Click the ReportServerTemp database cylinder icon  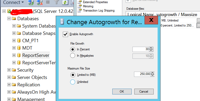click(19, 62)
